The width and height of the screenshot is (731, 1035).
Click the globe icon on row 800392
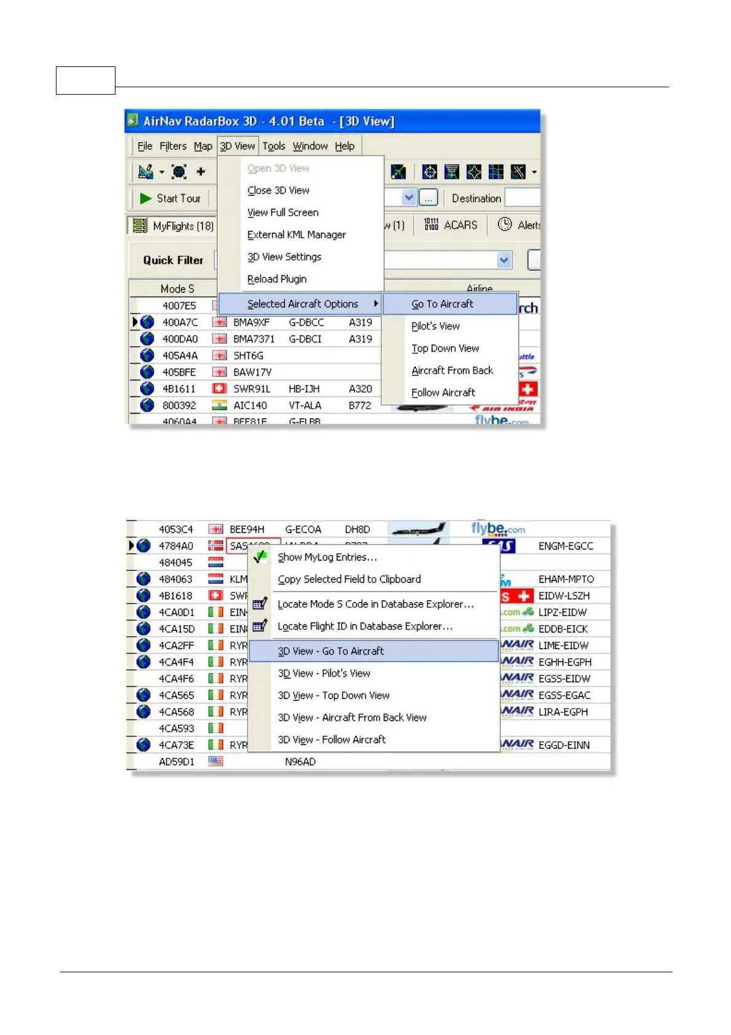click(147, 404)
